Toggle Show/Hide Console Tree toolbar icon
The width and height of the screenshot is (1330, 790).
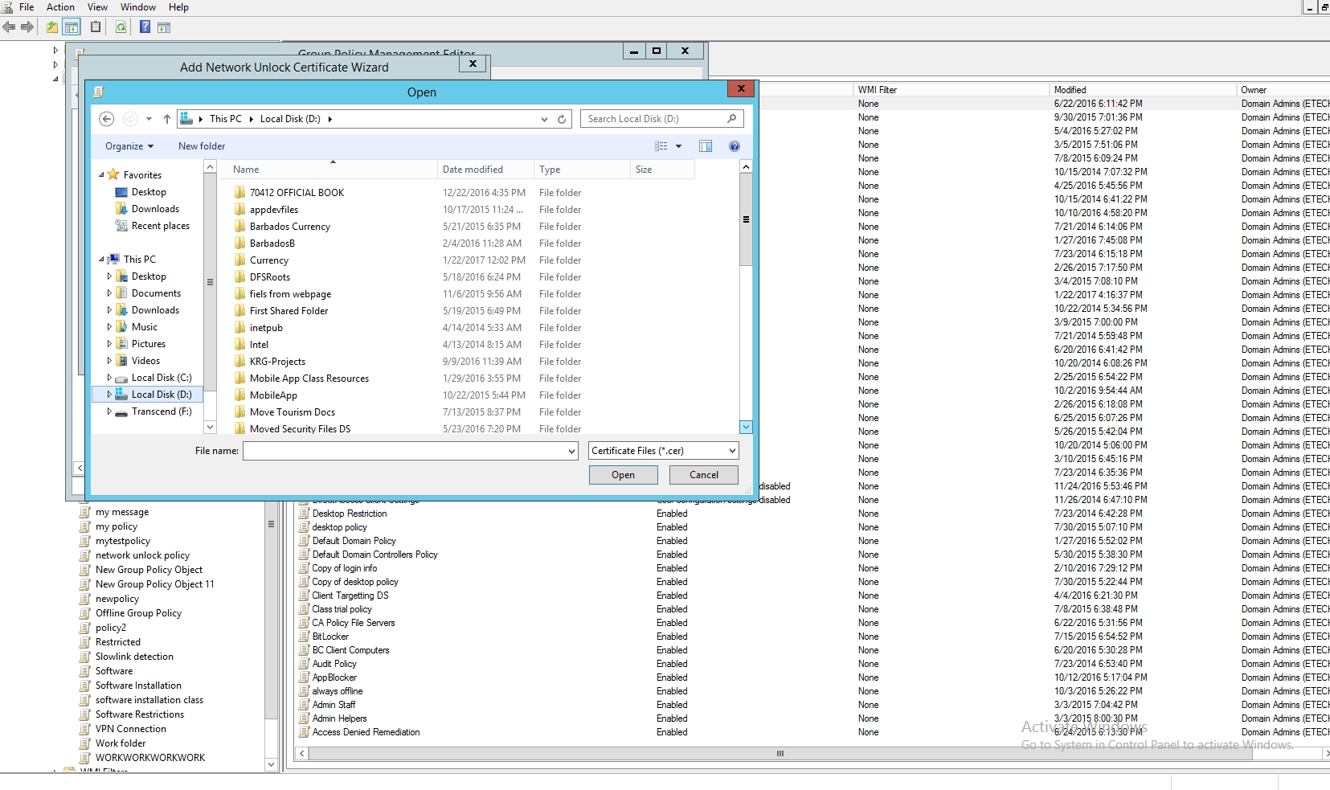point(72,27)
